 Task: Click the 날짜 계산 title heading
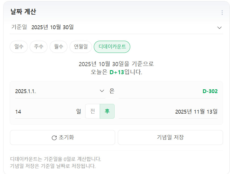(x=23, y=12)
